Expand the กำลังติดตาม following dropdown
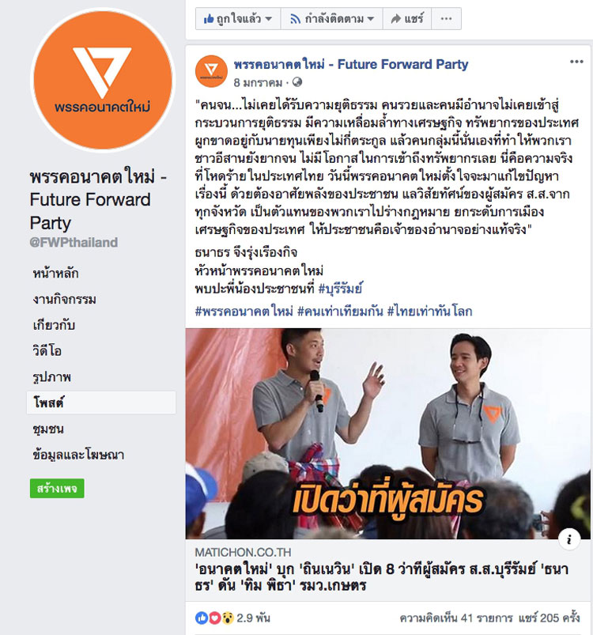The height and width of the screenshot is (635, 593). coord(332,19)
